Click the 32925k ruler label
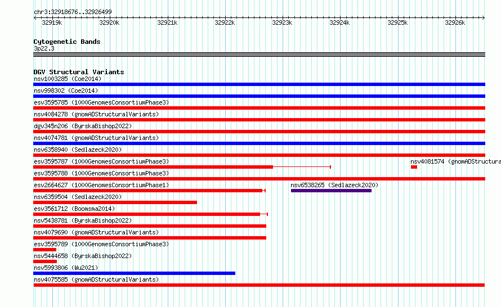 pyautogui.click(x=397, y=22)
